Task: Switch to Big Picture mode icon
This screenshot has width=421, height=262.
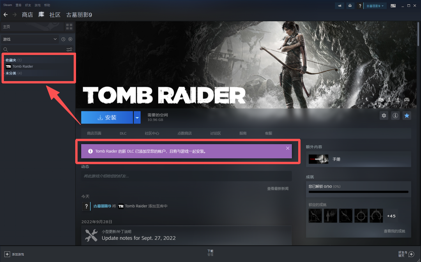Action: click(x=393, y=6)
